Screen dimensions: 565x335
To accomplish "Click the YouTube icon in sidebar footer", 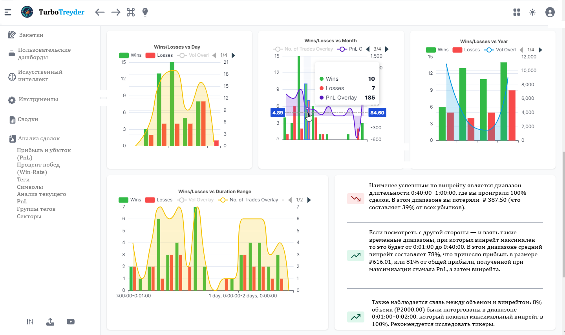I will coord(71,322).
